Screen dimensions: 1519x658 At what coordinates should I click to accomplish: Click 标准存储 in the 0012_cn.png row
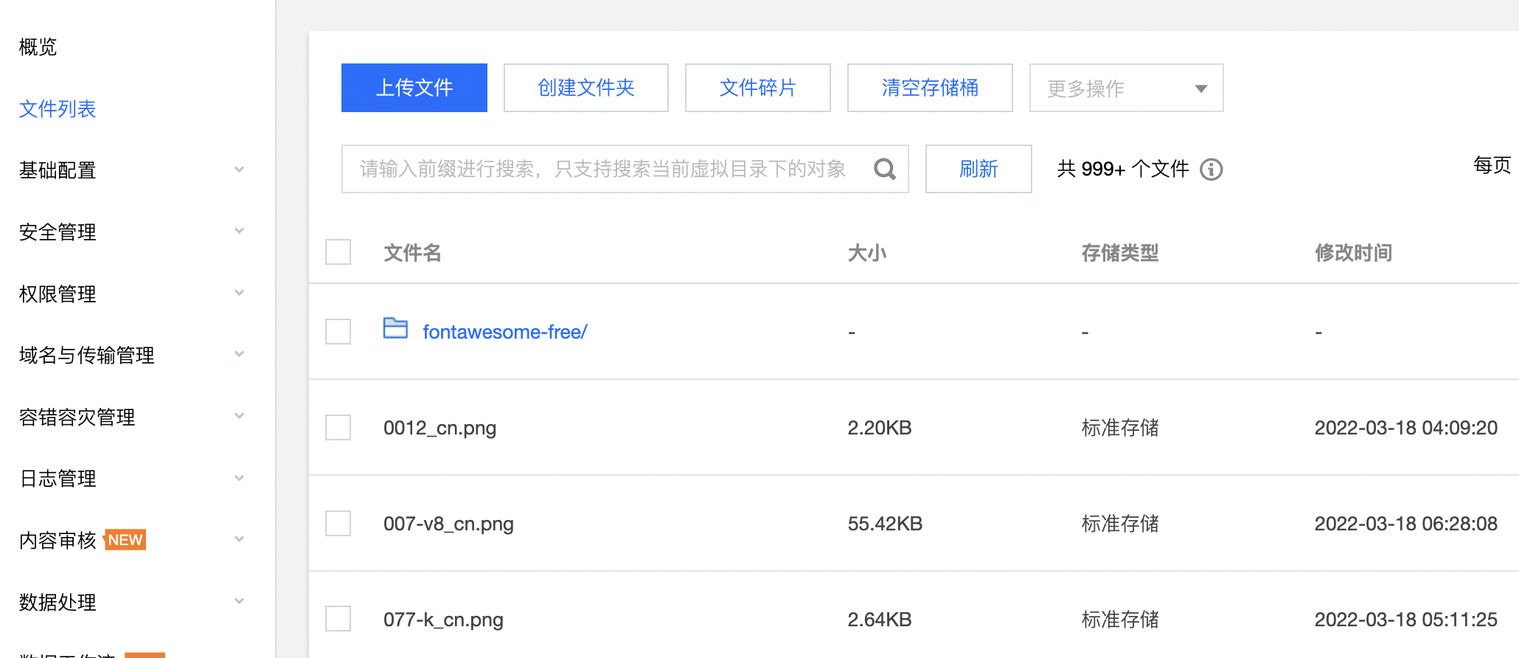(x=1120, y=428)
